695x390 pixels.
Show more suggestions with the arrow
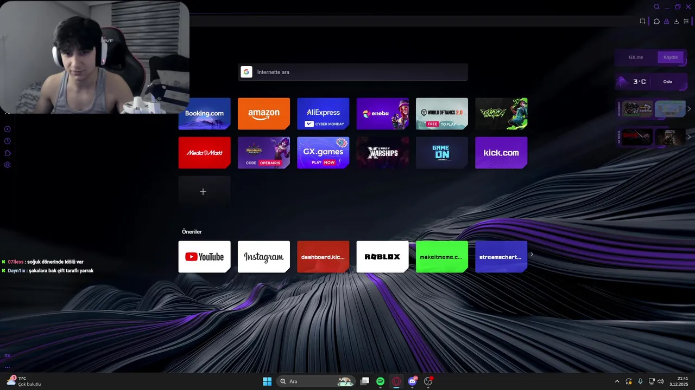tap(532, 254)
